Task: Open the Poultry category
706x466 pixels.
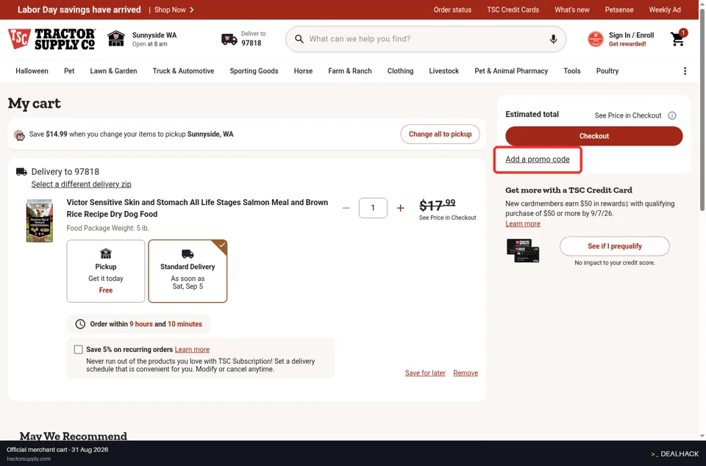Action: pos(607,71)
